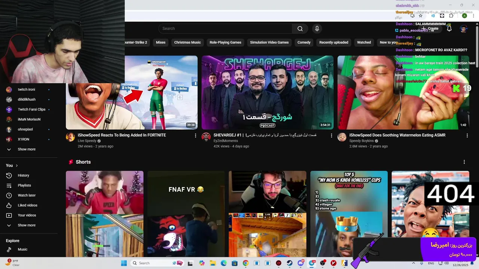Screen dimensions: 479x269
Task: Bookmark this tab with the star icon
Action: (421, 16)
